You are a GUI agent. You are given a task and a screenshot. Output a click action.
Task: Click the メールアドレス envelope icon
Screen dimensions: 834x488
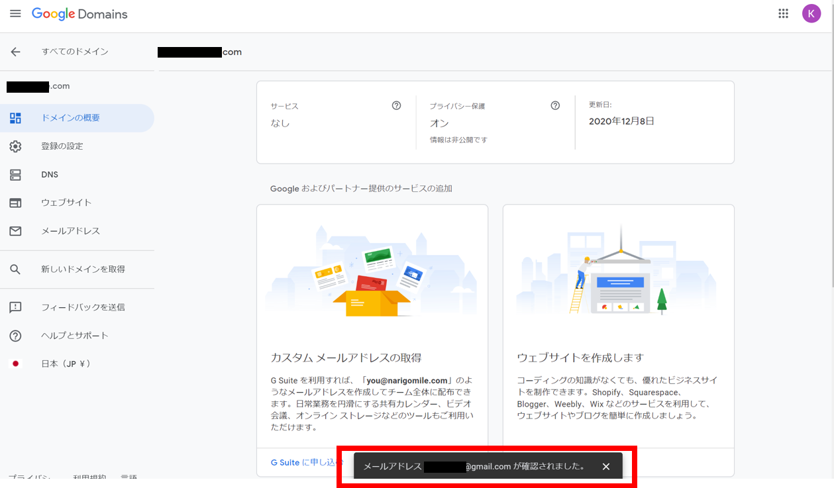(15, 231)
